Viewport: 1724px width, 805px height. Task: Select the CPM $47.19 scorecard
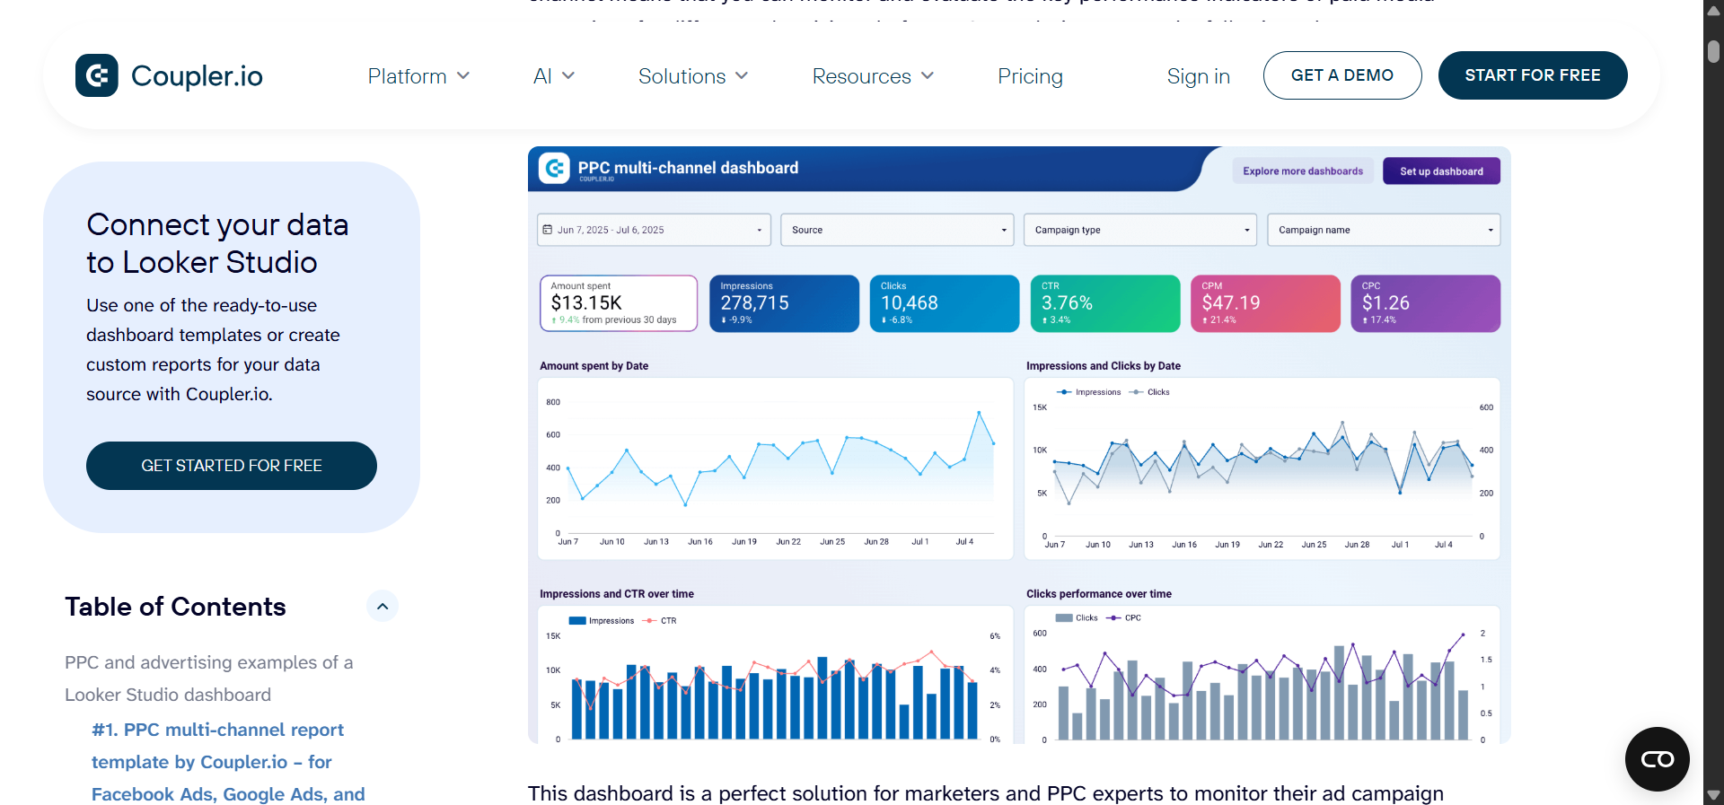[x=1265, y=303]
